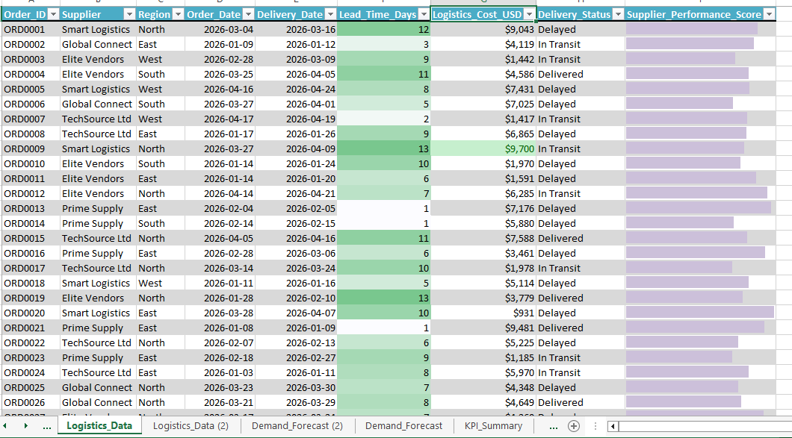This screenshot has width=792, height=438.
Task: Click Global Connect supplier in ORD0002 row
Action: [x=98, y=45]
